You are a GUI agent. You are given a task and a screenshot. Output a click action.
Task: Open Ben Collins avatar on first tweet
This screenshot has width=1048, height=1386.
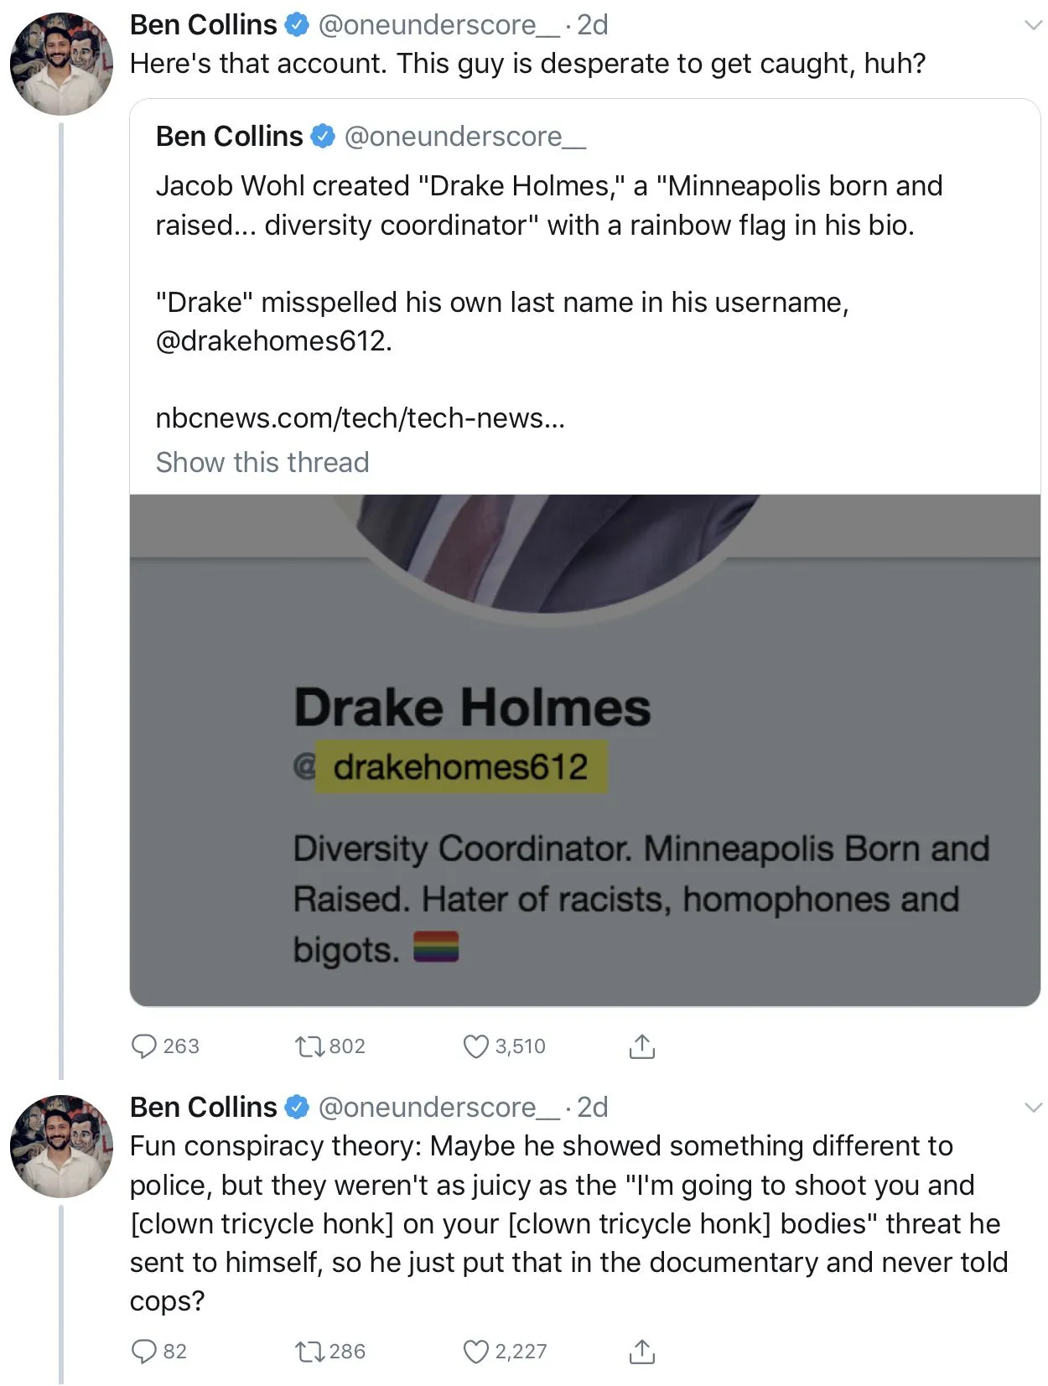[x=61, y=64]
